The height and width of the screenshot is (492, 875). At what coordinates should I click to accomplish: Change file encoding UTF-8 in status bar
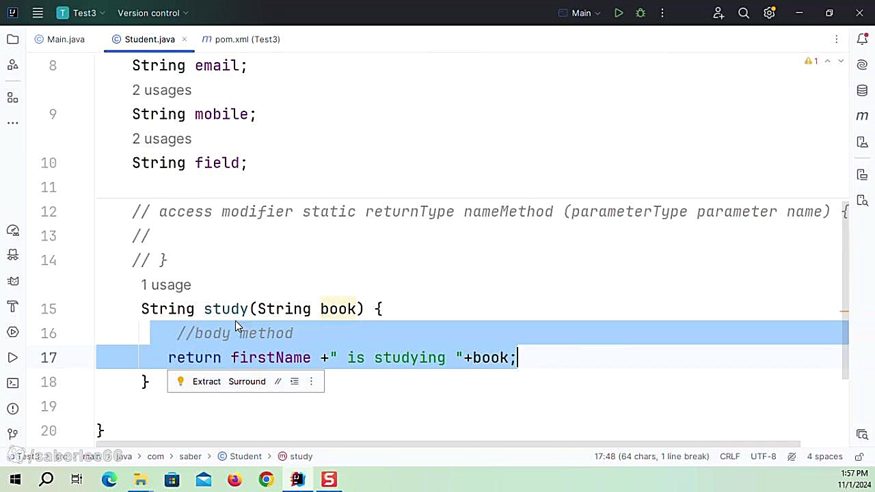click(x=763, y=456)
